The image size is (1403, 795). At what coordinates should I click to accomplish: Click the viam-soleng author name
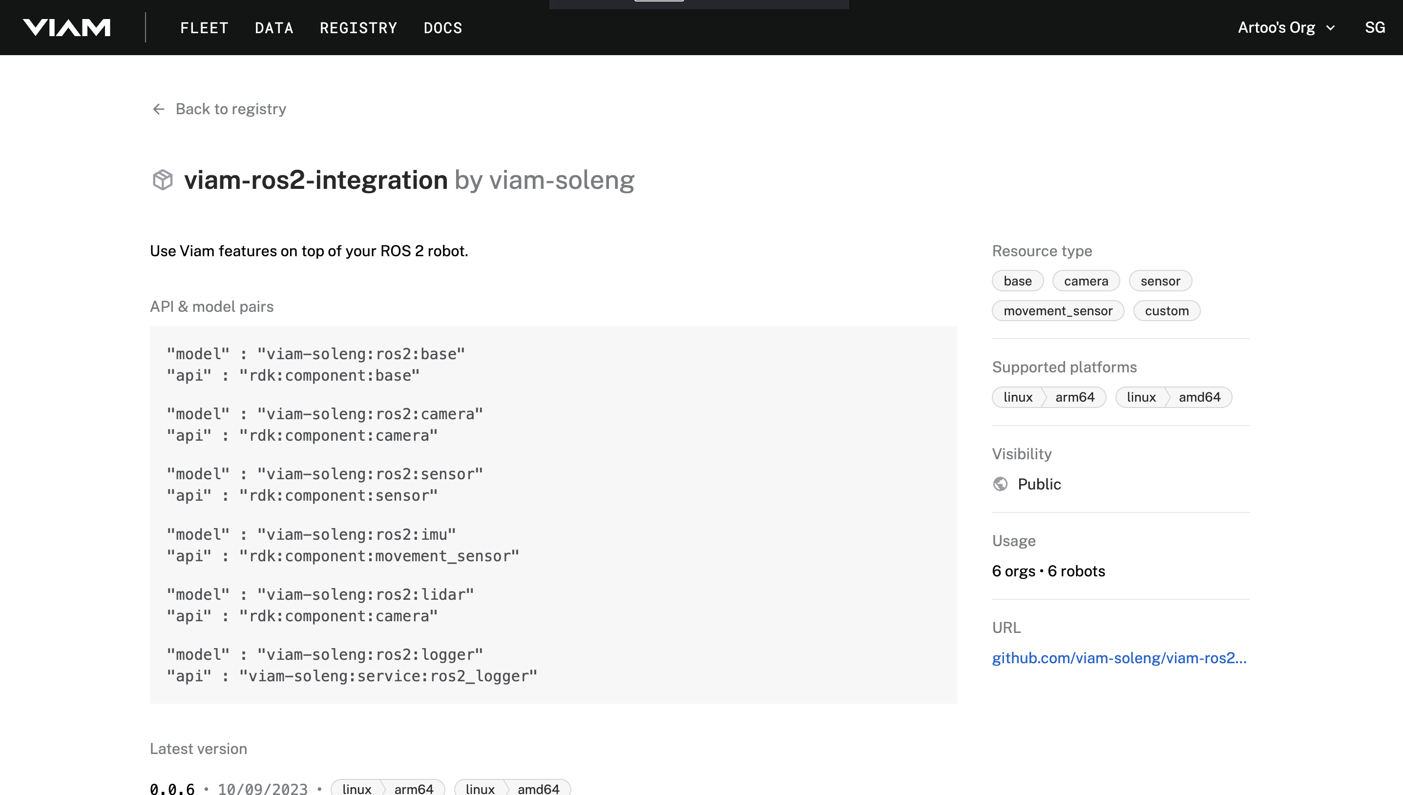pos(562,180)
